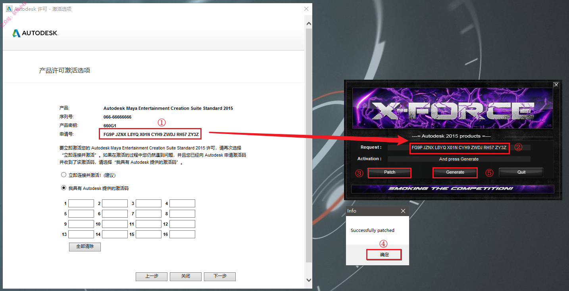Click the serial number 066-66666666
569x291 pixels.
[x=117, y=117]
